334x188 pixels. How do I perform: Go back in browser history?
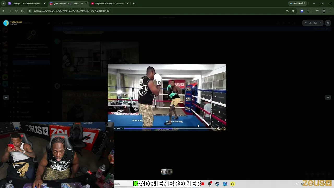4,11
